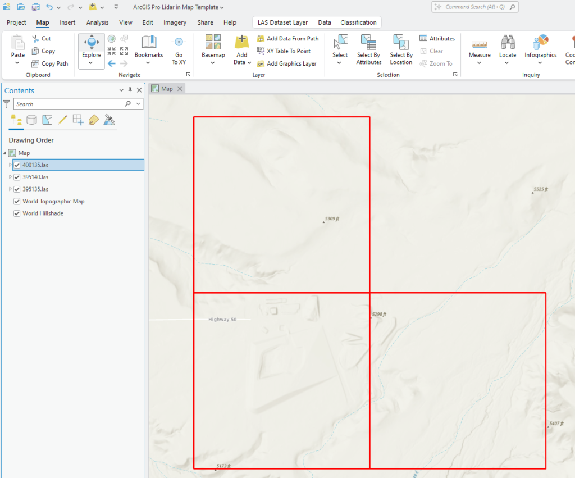575x478 pixels.
Task: Uncheck the World Hillshade layer
Action: point(17,213)
